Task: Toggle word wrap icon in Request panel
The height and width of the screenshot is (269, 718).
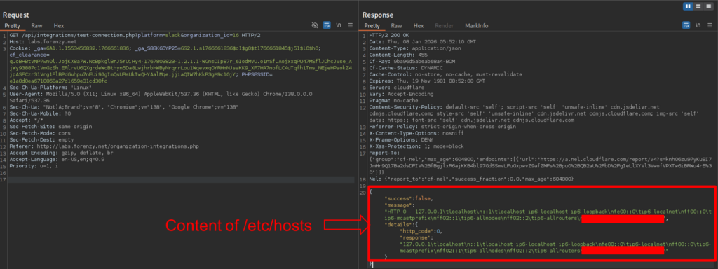Action: pyautogui.click(x=327, y=25)
